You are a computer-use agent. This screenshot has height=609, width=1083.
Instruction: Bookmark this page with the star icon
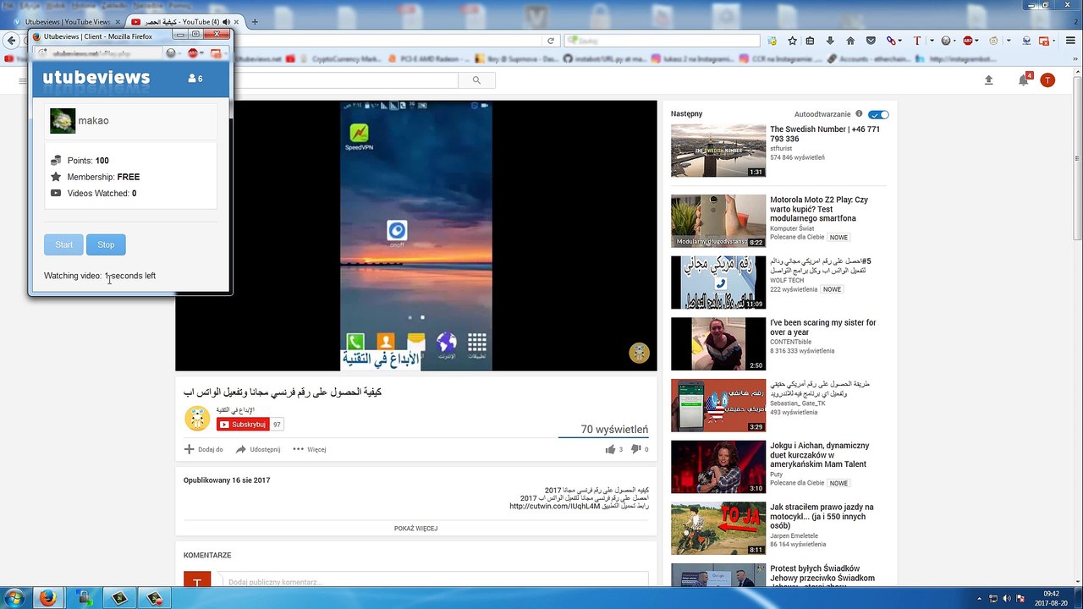click(792, 41)
